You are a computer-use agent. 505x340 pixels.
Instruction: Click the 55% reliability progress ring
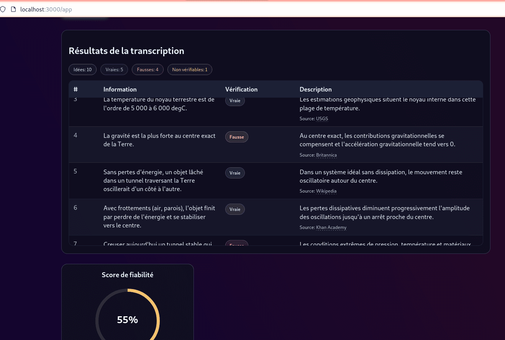(127, 319)
